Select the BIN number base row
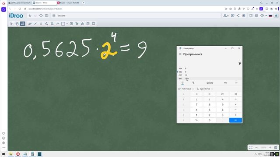Image resolution: width=280 pixels, height=157 pixels. click(210, 78)
